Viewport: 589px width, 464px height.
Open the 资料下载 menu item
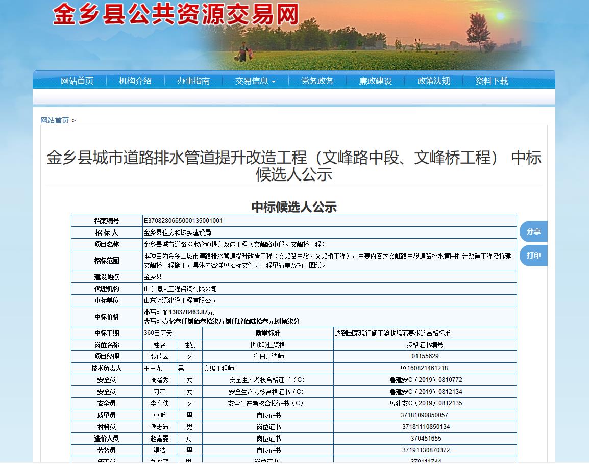pyautogui.click(x=492, y=81)
